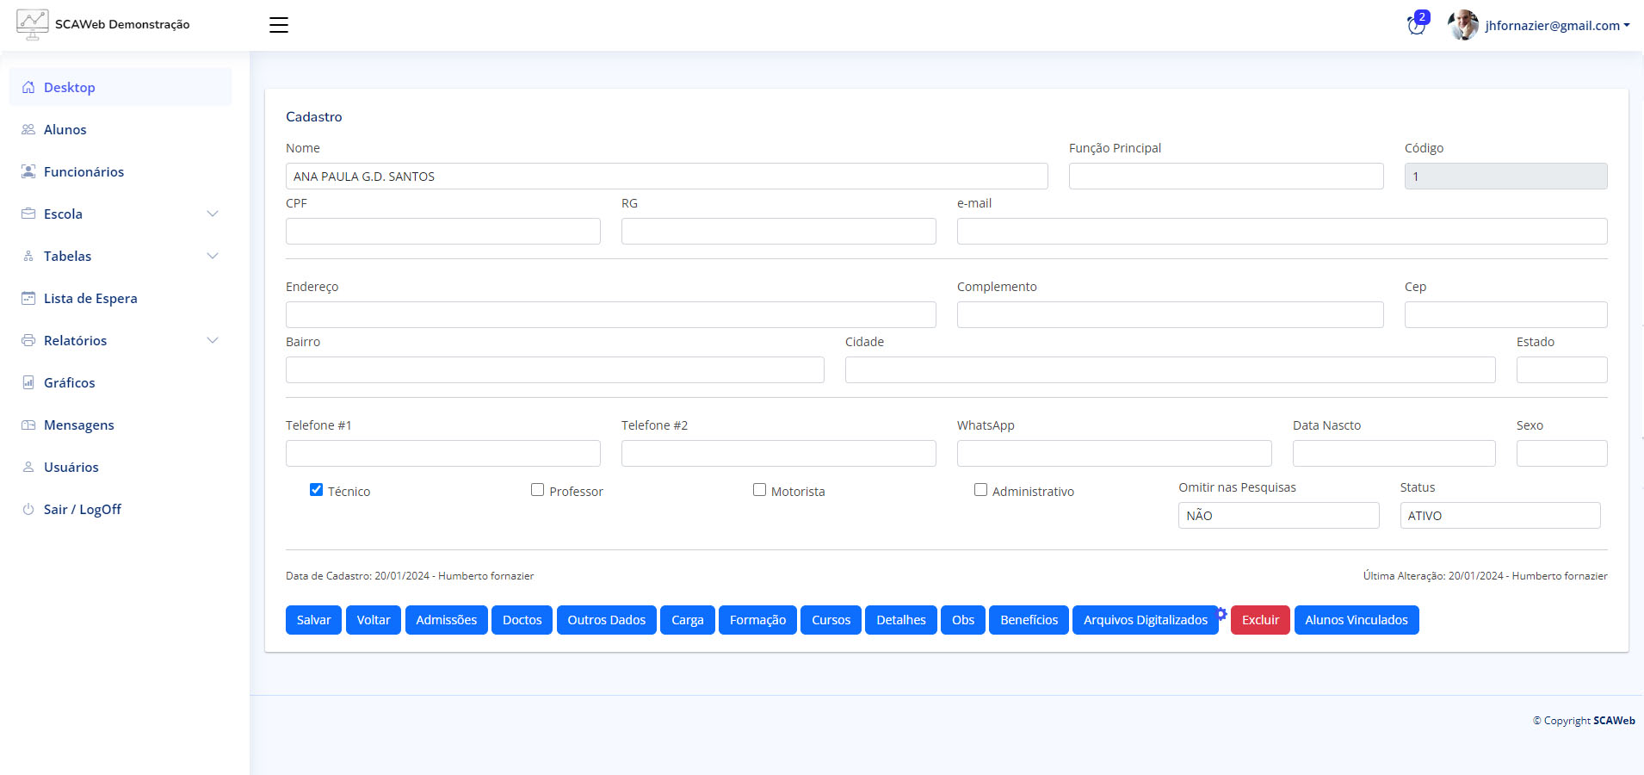Open the notifications timer icon
Viewport: 1644px width, 775px height.
[1416, 25]
